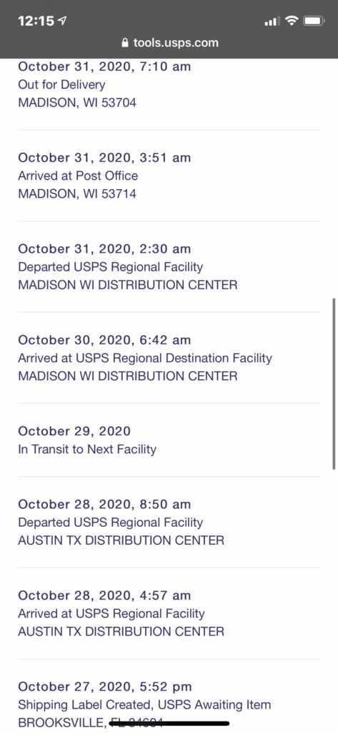Tap October 31, 2020, 2:30 am timestamp
Screen dimensions: 338x733
coord(104,249)
